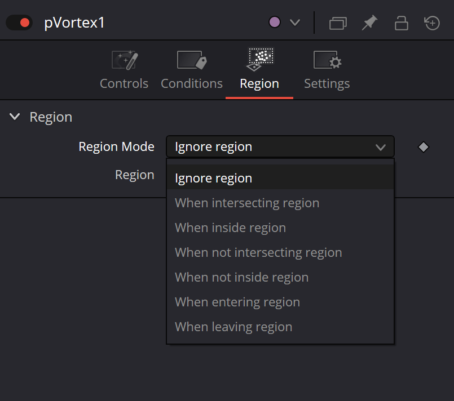Viewport: 454px width, 401px height.
Task: Toggle the pVortex1 node enable switch
Action: [19, 23]
